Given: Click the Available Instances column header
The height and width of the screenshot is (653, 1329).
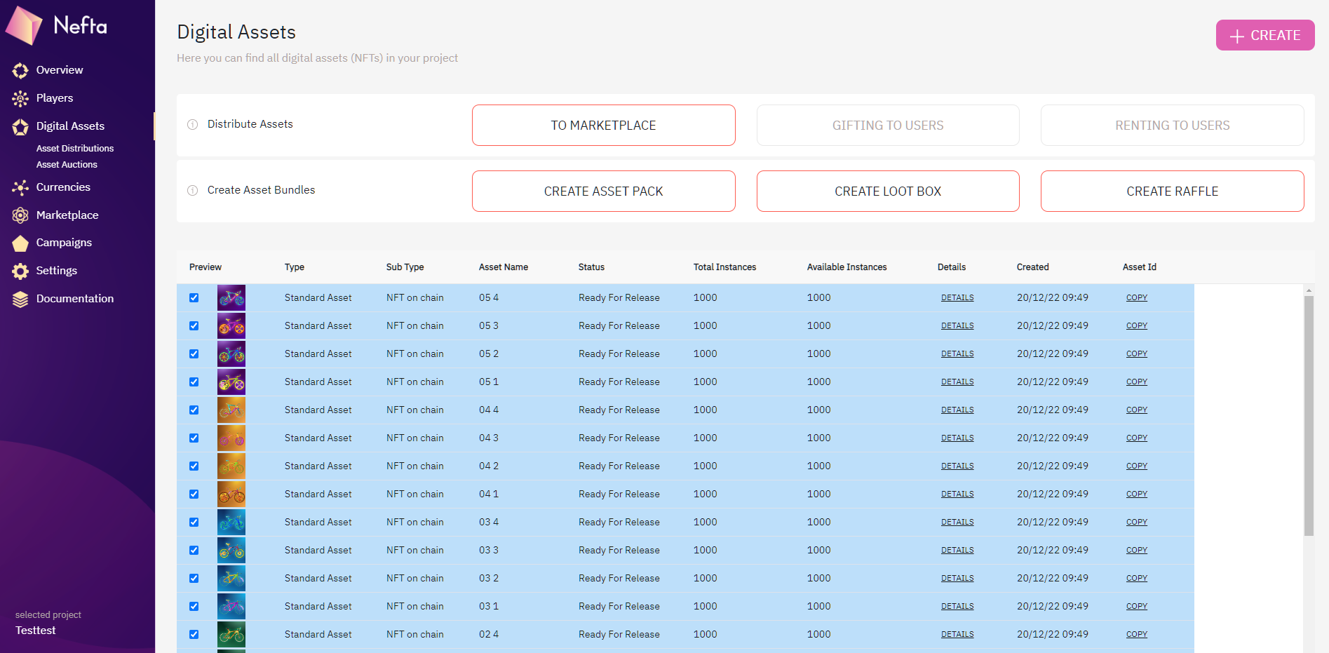Looking at the screenshot, I should point(846,267).
